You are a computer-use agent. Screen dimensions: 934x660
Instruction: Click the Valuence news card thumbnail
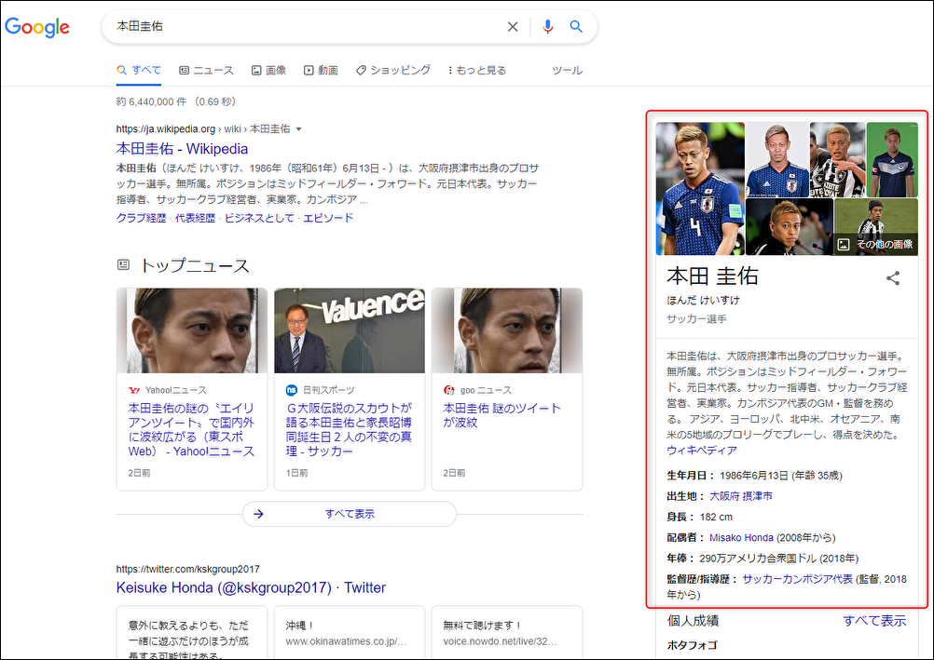(x=350, y=330)
